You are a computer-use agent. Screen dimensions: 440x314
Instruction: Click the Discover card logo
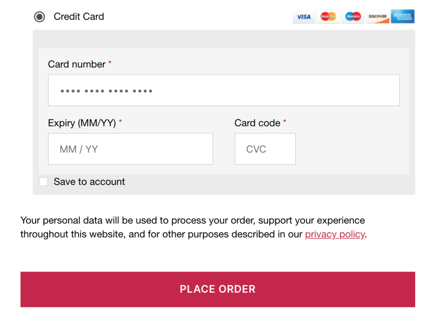[x=378, y=17]
